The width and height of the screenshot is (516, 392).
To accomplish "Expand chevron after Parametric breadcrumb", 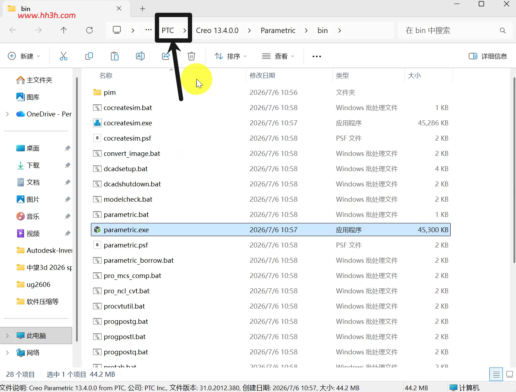I will 306,31.
